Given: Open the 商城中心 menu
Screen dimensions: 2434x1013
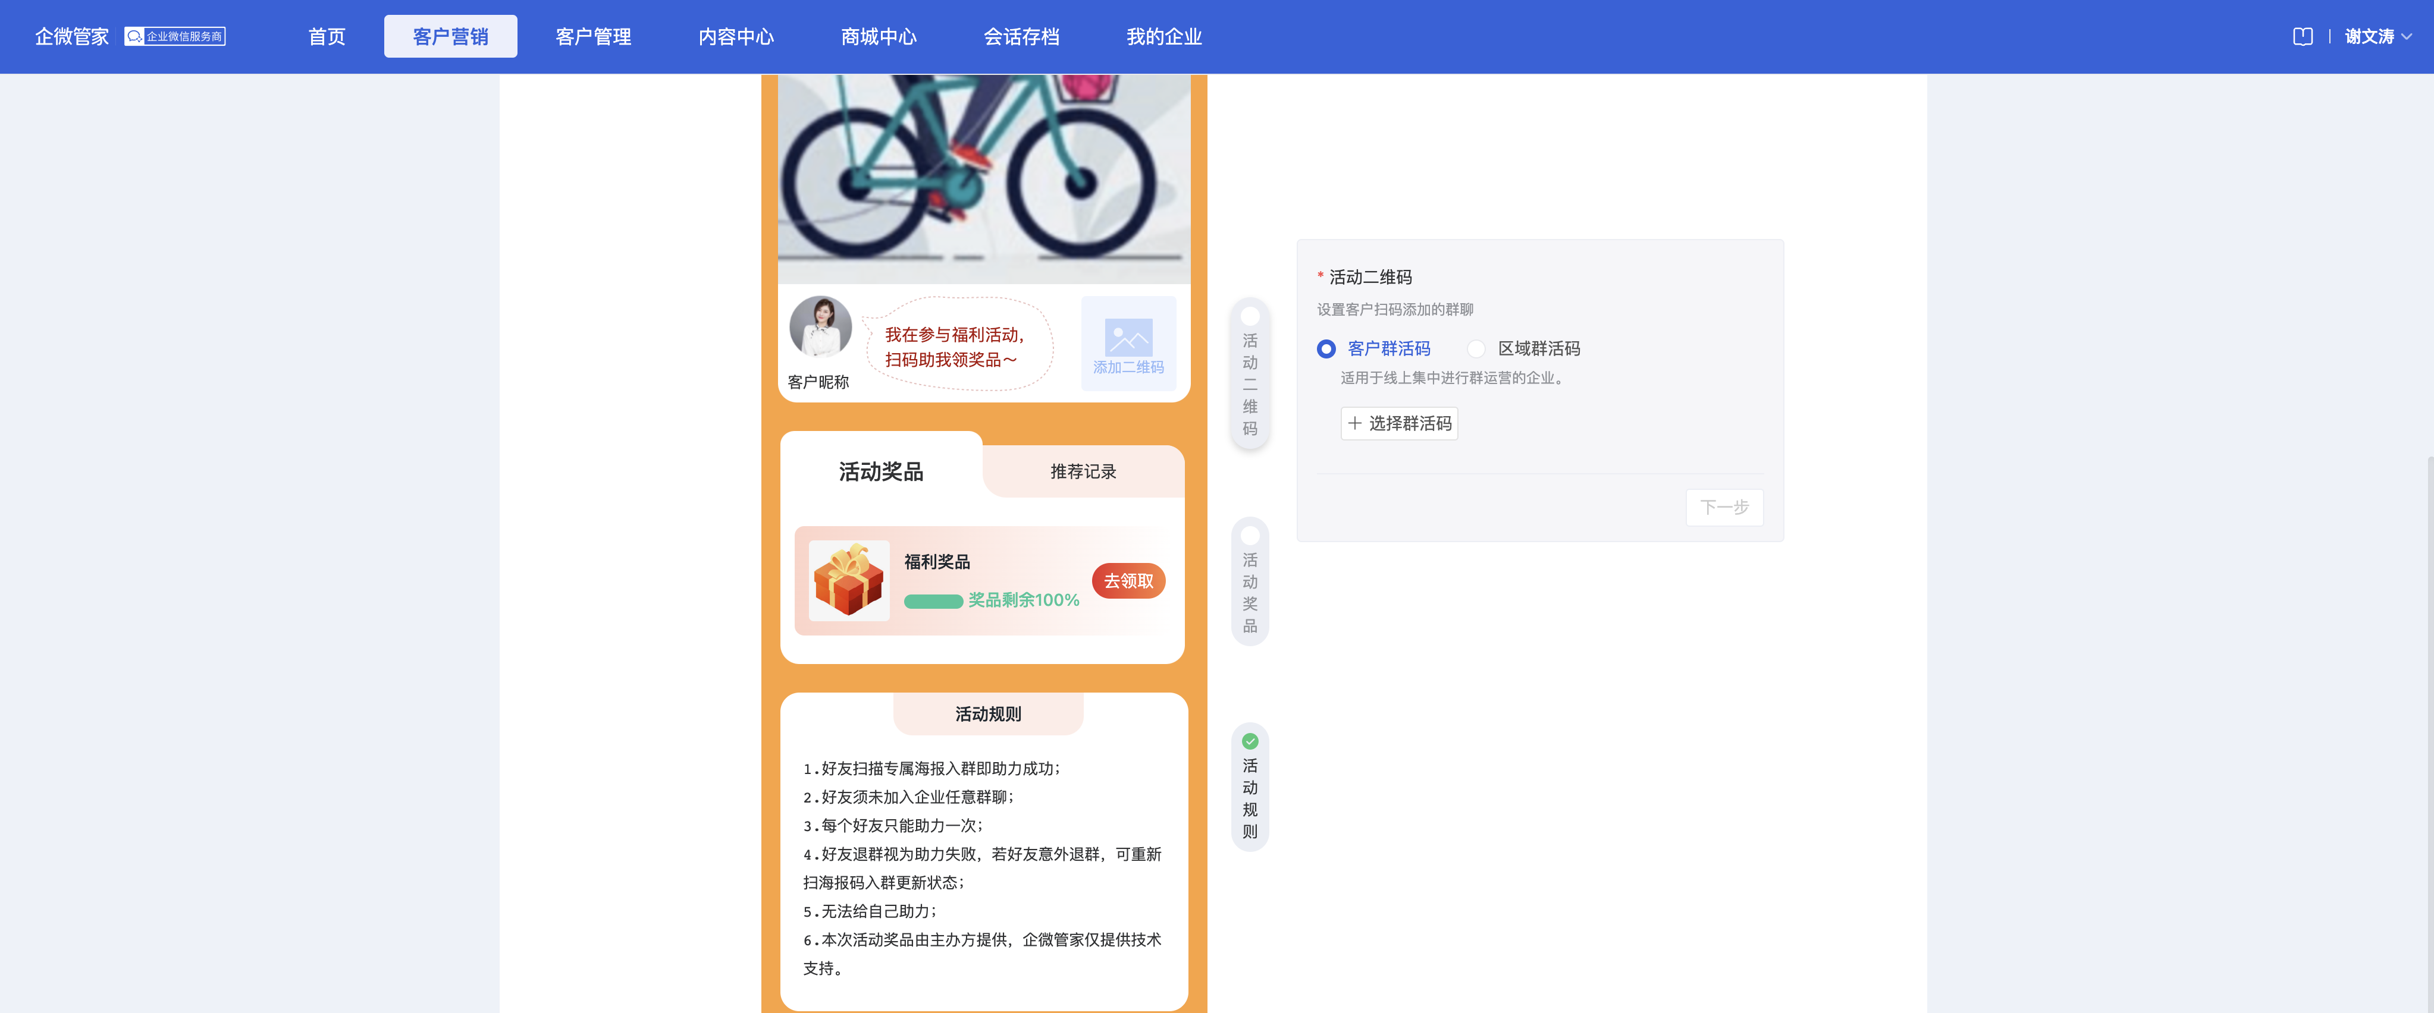Looking at the screenshot, I should point(879,37).
